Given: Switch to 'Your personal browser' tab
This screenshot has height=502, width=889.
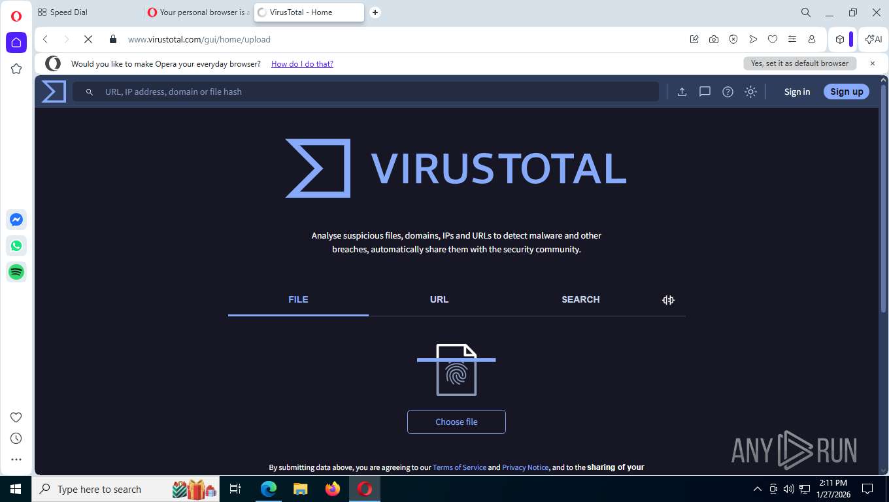Looking at the screenshot, I should coord(198,12).
